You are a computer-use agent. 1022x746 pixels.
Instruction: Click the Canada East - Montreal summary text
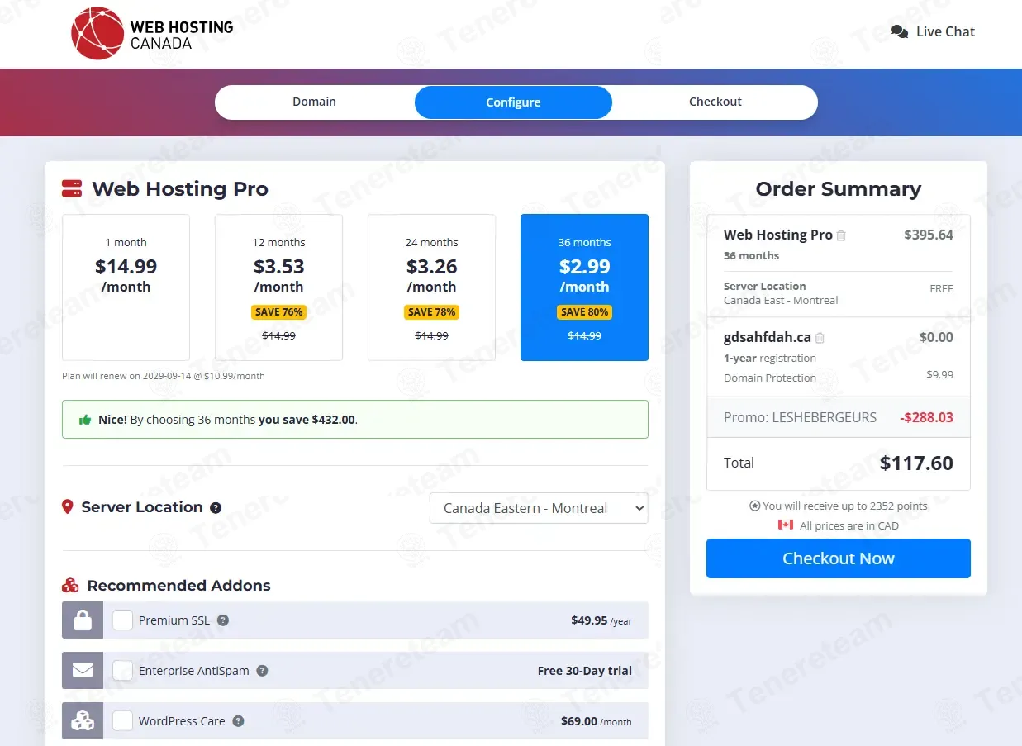click(x=781, y=300)
